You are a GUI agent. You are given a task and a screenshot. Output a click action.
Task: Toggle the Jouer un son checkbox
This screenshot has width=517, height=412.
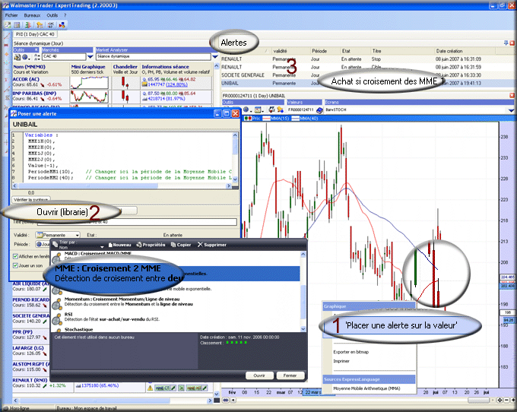point(15,265)
